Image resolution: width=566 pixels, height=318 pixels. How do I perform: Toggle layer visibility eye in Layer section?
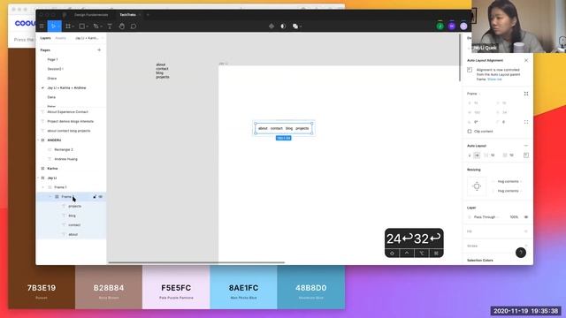(x=526, y=217)
